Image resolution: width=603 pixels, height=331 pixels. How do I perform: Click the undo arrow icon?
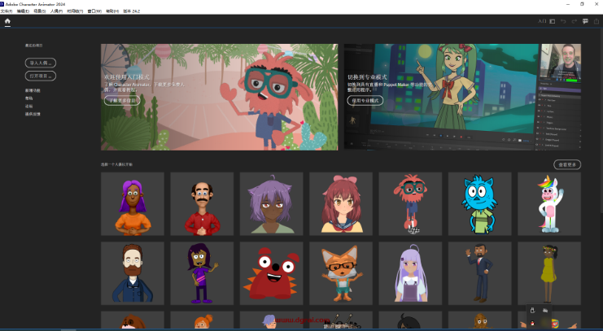[x=563, y=21]
